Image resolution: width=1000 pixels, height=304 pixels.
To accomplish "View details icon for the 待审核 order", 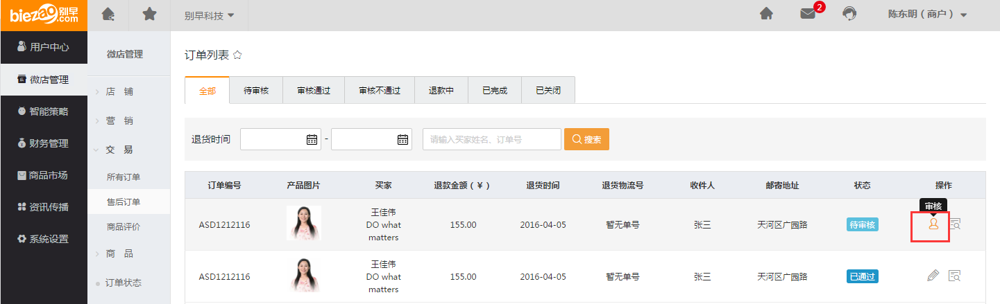I will (x=955, y=224).
